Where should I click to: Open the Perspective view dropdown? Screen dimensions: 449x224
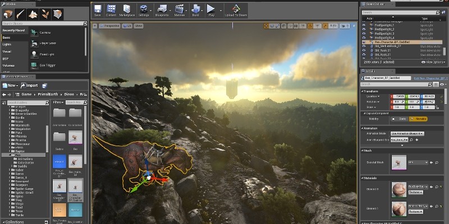pos(109,26)
